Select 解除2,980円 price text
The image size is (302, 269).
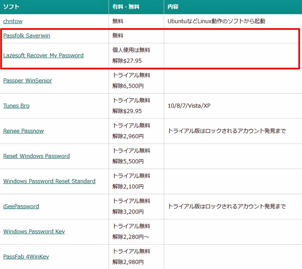[128, 262]
